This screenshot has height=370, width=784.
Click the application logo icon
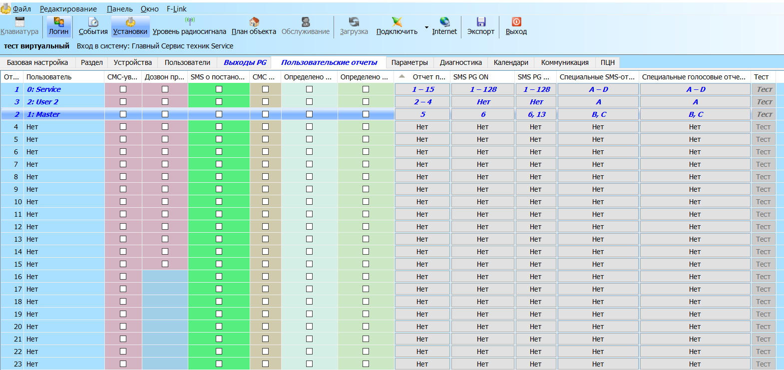click(x=5, y=8)
